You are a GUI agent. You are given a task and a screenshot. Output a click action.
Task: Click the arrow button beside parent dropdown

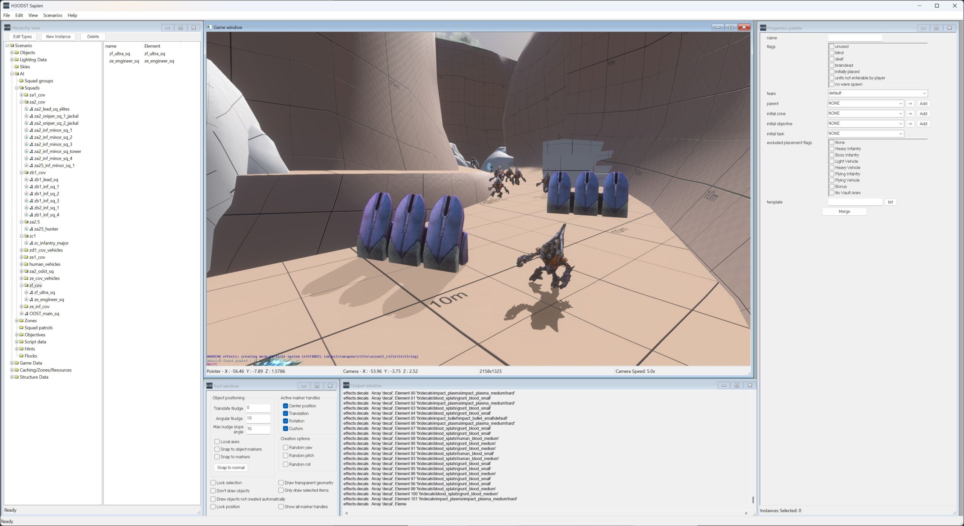pos(910,104)
